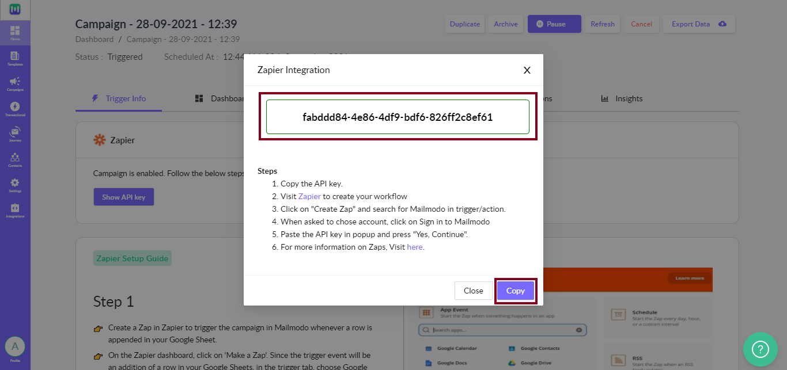
Task: Open Campaigns in the sidebar
Action: pos(15,84)
